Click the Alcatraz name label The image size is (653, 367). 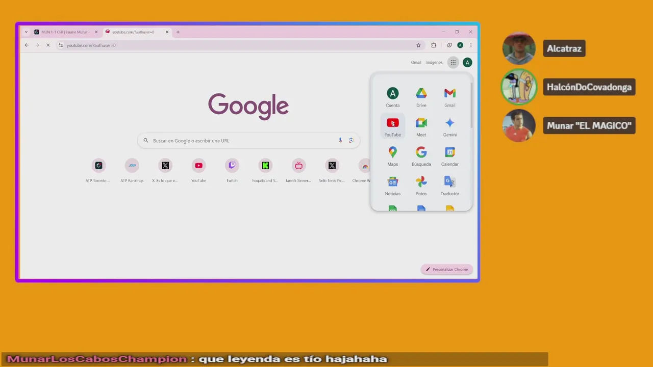click(564, 48)
